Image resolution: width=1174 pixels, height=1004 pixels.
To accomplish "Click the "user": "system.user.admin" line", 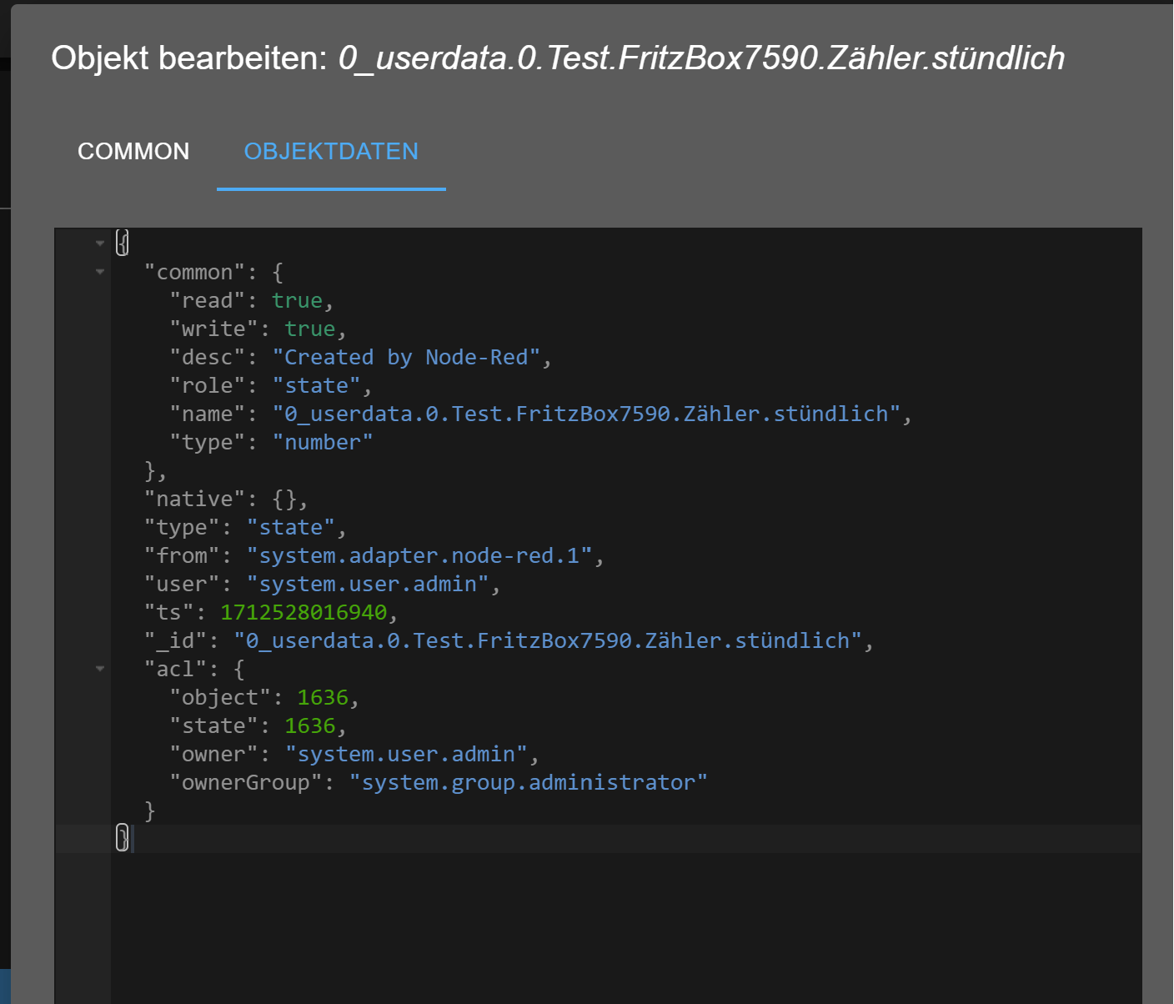I will [x=323, y=584].
